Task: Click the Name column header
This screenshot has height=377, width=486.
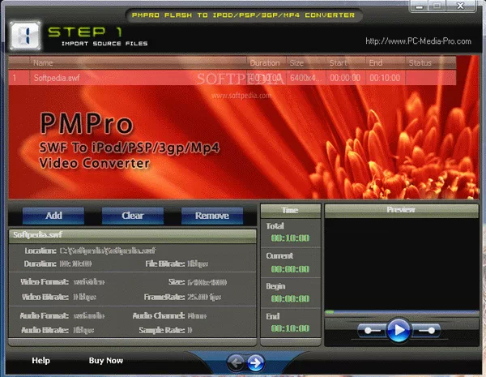Action: coord(139,63)
